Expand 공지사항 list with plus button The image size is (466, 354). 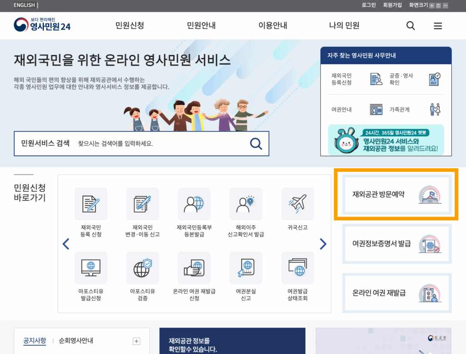(x=137, y=341)
